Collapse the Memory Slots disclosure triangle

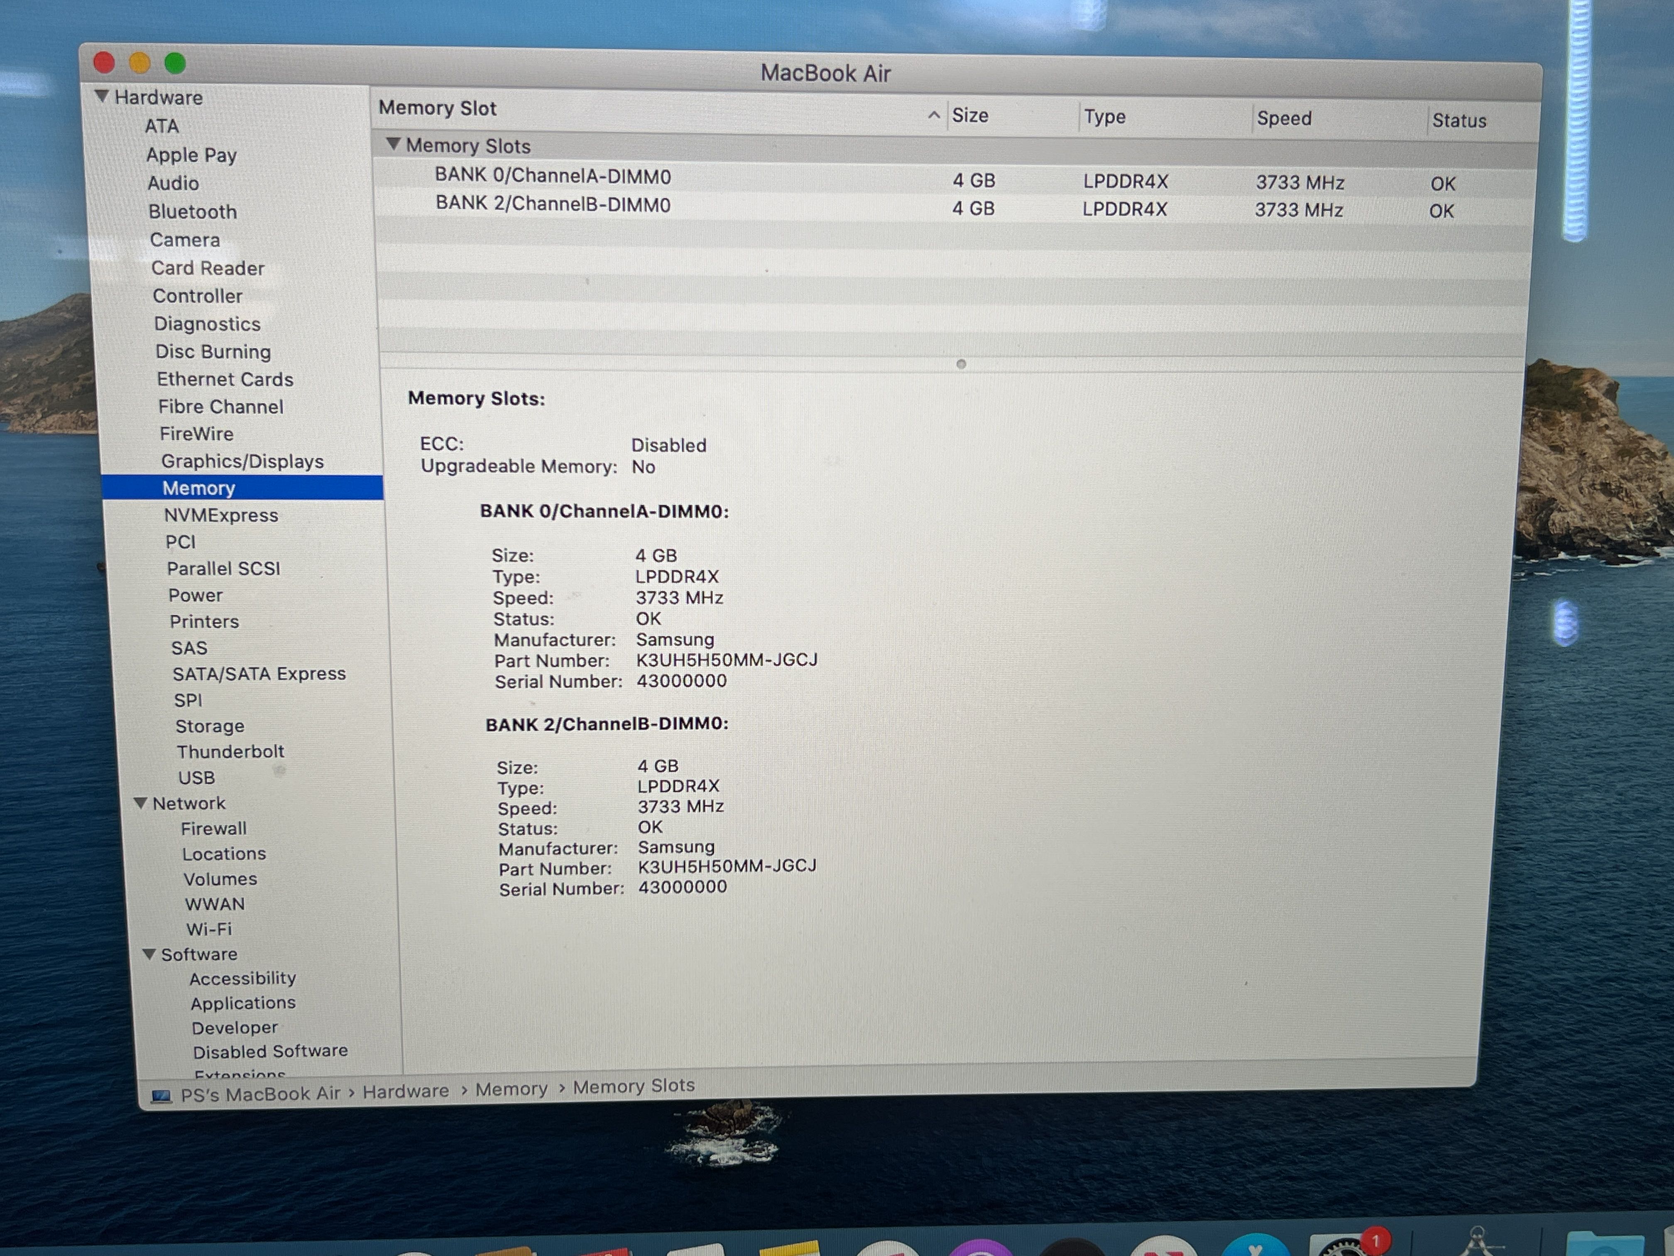coord(393,143)
